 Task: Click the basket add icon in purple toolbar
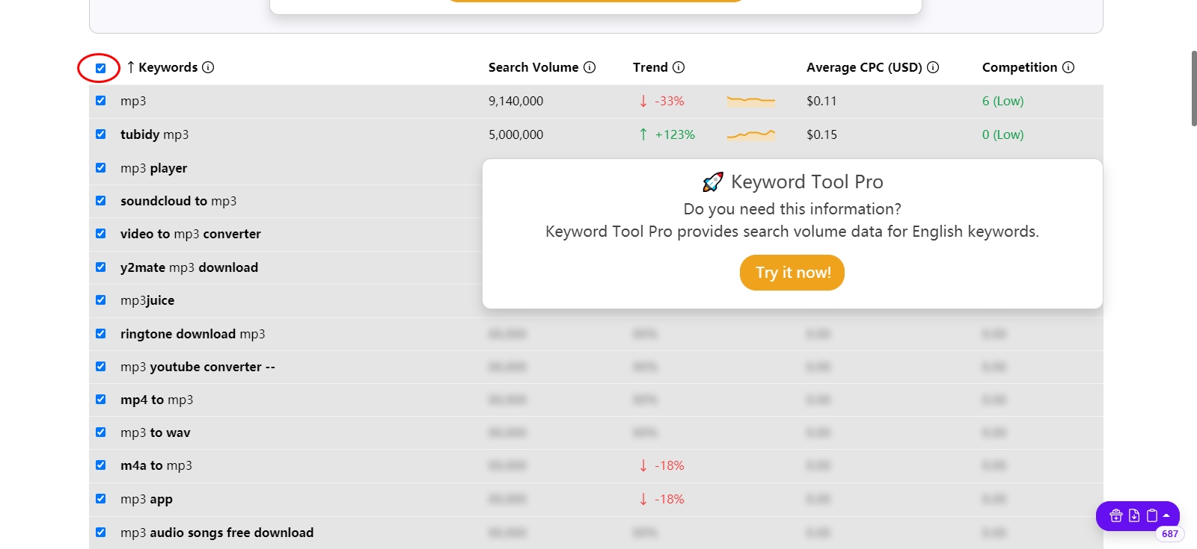click(1115, 515)
